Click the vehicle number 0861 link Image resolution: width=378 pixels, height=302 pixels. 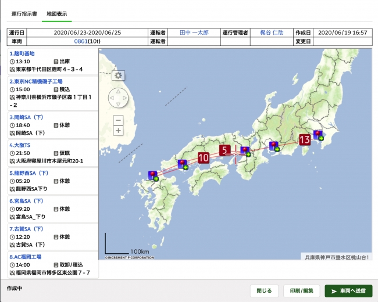pos(81,42)
